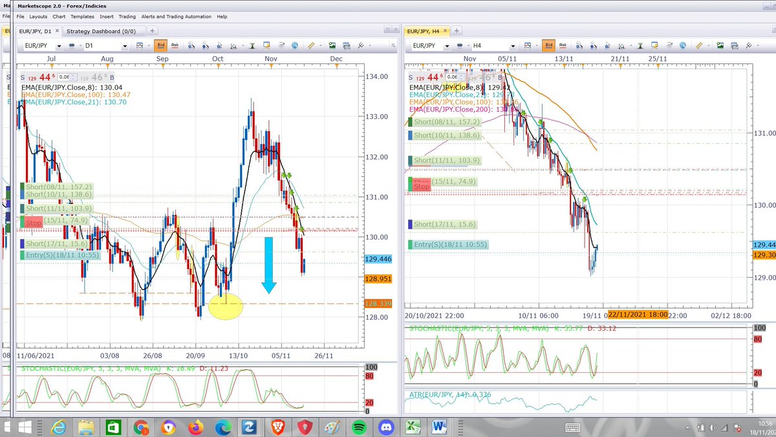Click save chart as image icon in D1 toolbar
Viewport: 776px width, 437px height.
(332, 45)
